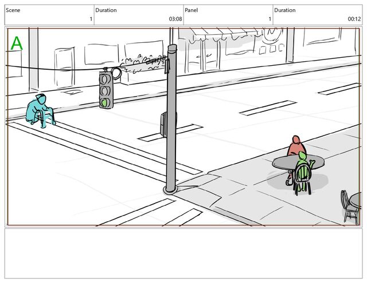The image size is (367, 283).
Task: Click the empty notes box below panel
Action: pos(183,253)
